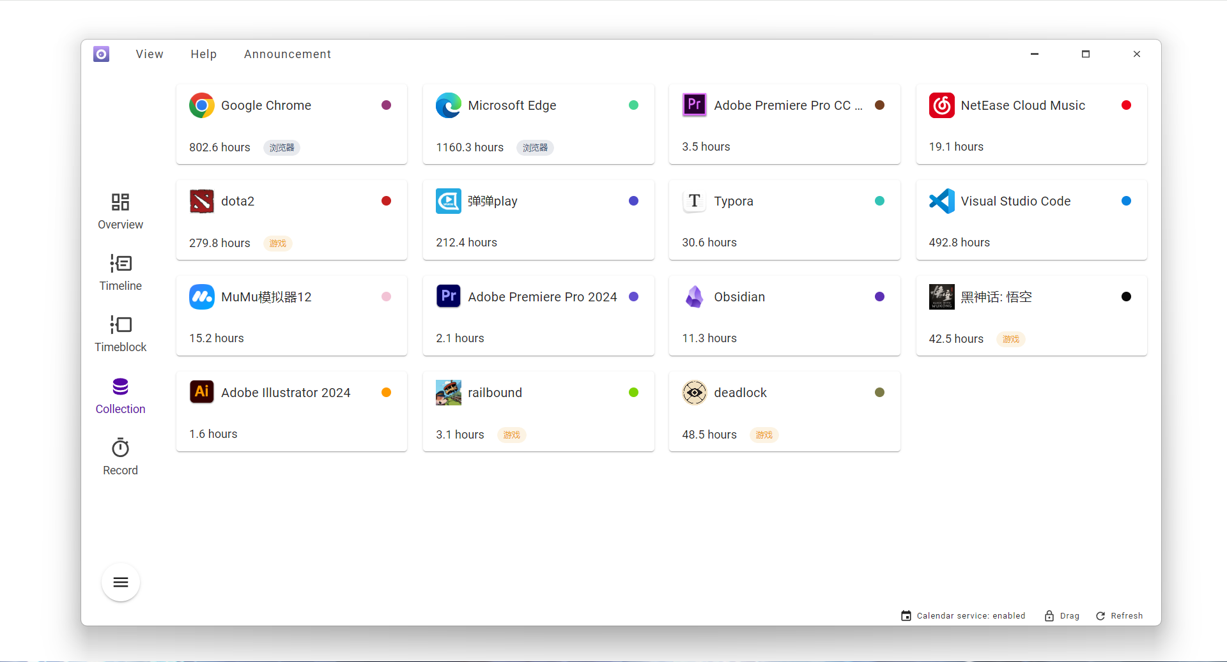
Task: Select the Obsidian card title
Action: 739,297
